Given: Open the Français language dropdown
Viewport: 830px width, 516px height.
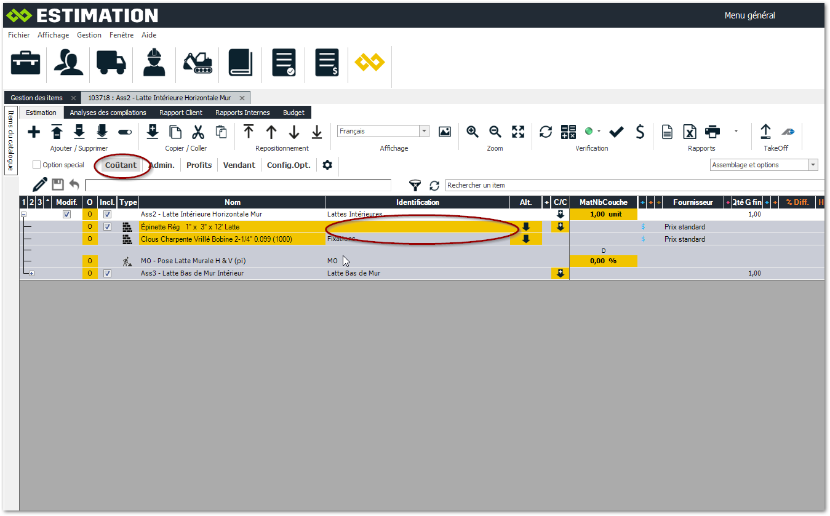Looking at the screenshot, I should (424, 131).
